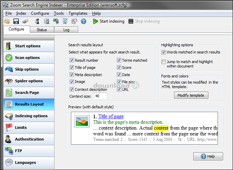The image size is (233, 170).
Task: Click 'Terms matched: 2' preview text
Action: coord(108,139)
